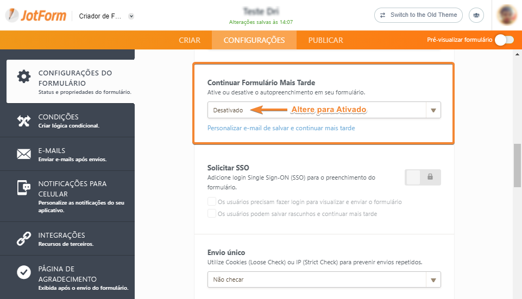The image size is (522, 299).
Task: Click the Integrações chain link icon
Action: pos(24,239)
